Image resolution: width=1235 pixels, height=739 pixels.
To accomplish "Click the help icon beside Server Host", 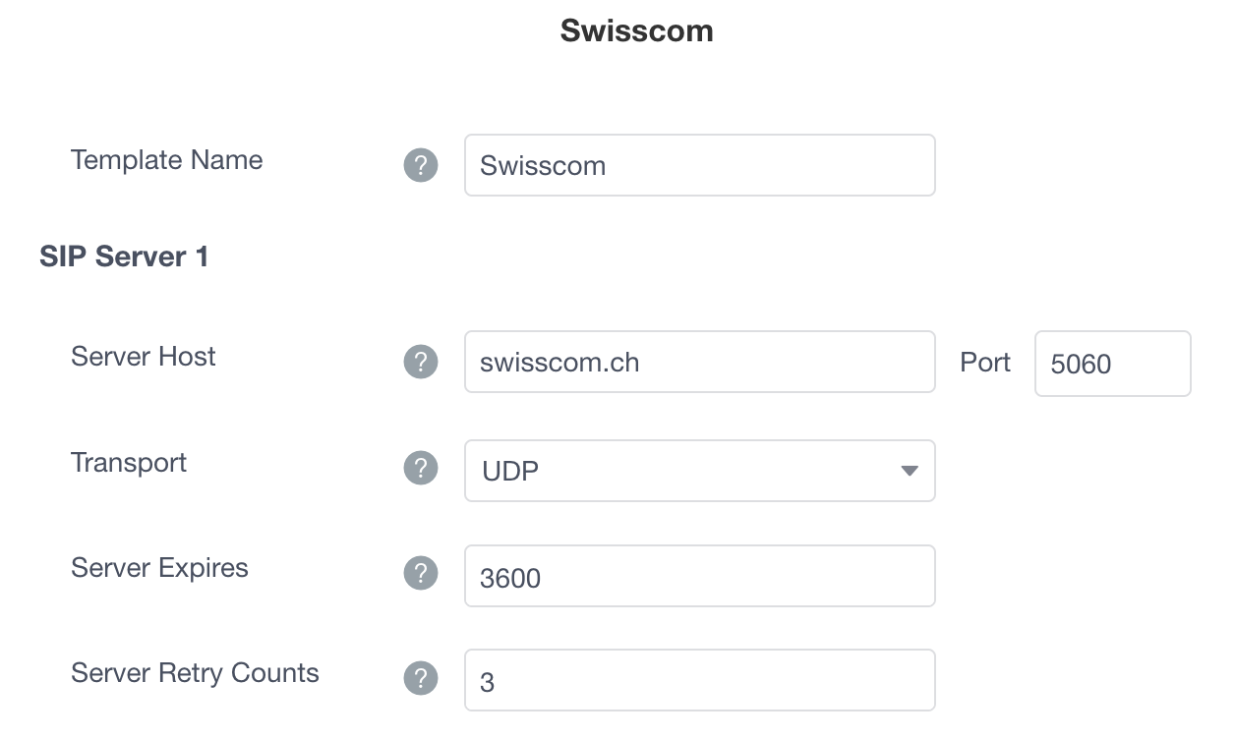I will click(421, 362).
